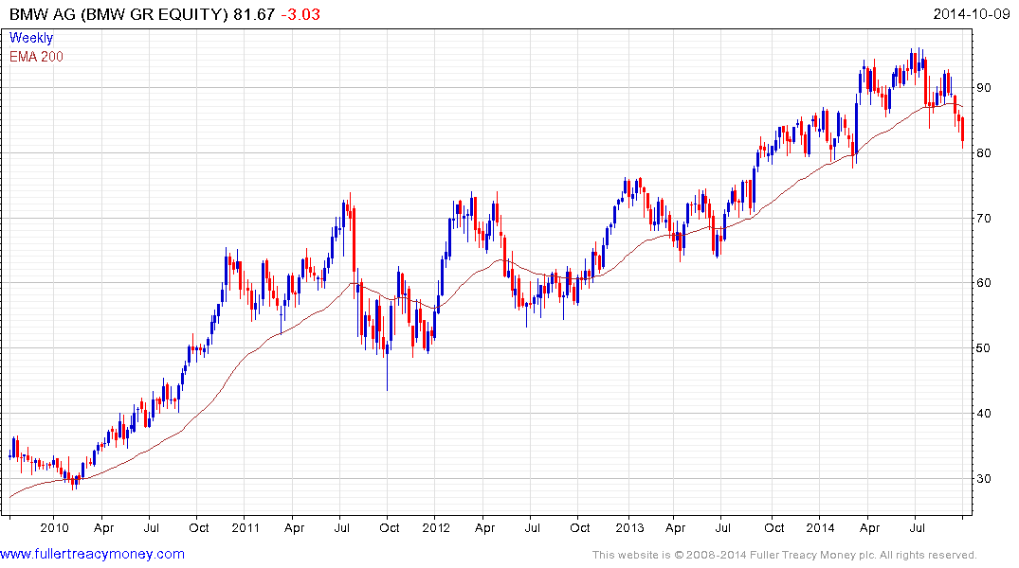This screenshot has width=1019, height=568.
Task: Select the last price value 81.67
Action: (255, 14)
